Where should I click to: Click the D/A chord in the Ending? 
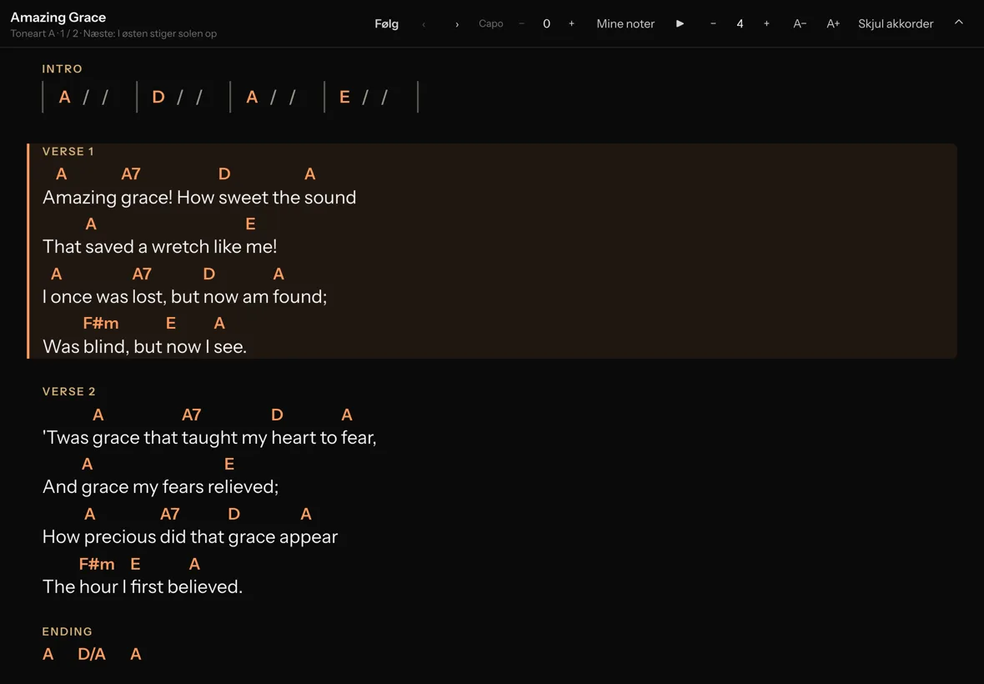point(92,655)
